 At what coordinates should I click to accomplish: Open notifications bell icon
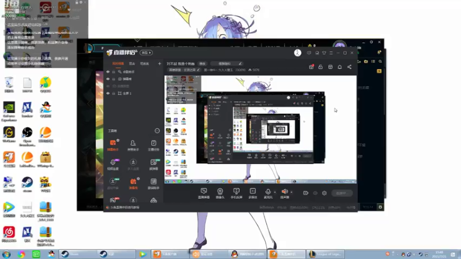(339, 67)
